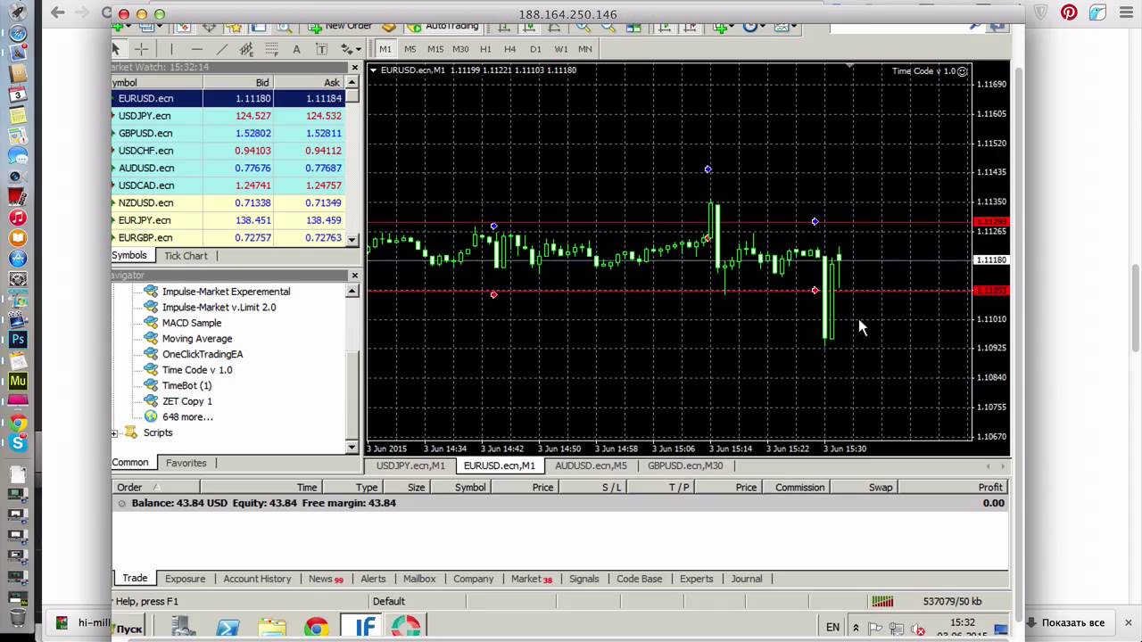The height and width of the screenshot is (642, 1142).
Task: Click the search field in toolbar
Action: pyautogui.click(x=908, y=28)
